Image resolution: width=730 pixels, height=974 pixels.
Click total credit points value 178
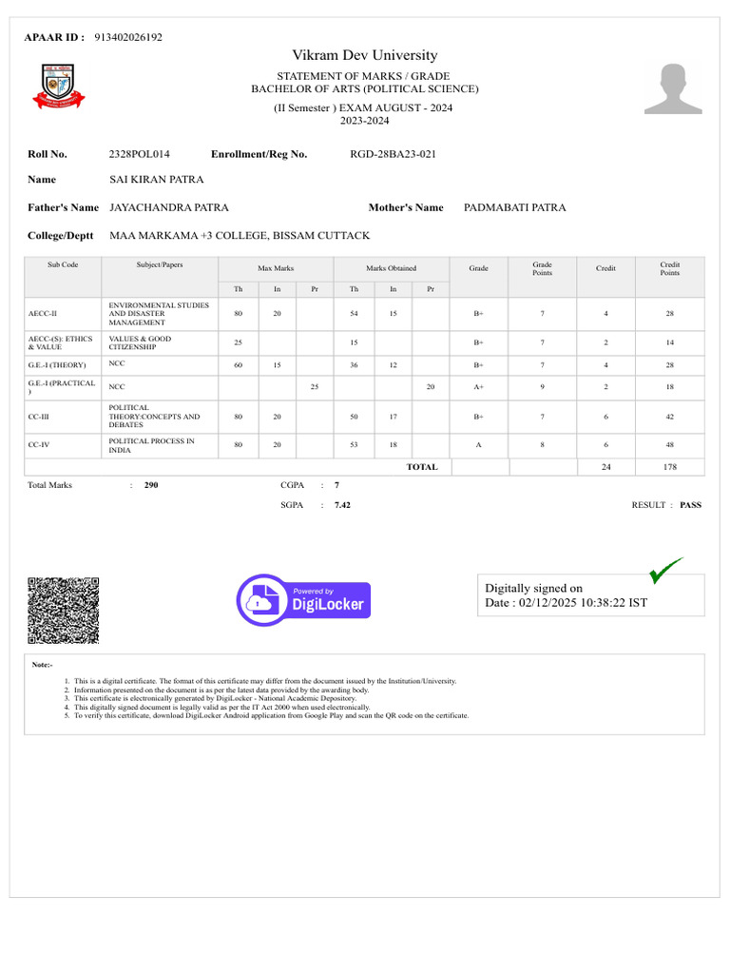click(670, 467)
